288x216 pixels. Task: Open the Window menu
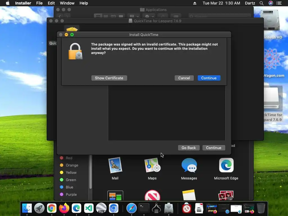coord(67,3)
